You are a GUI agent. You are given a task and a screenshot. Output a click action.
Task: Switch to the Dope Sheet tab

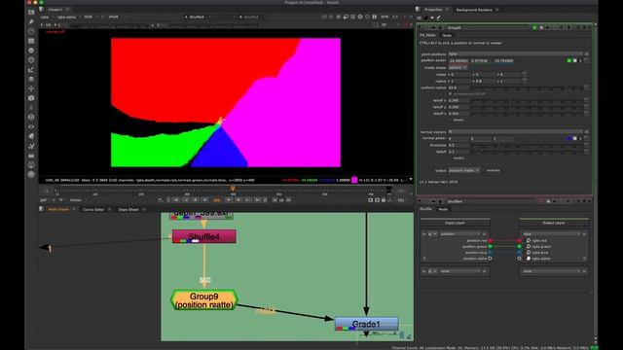[128, 210]
